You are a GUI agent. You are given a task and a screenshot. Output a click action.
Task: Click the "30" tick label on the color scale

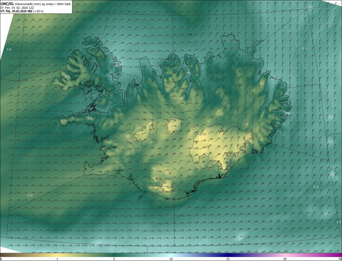coord(285,259)
